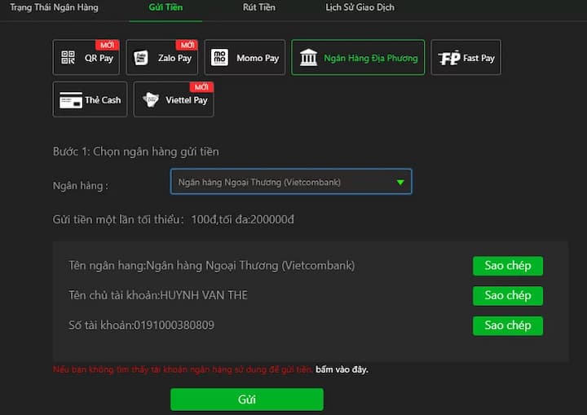The height and width of the screenshot is (415, 587).
Task: Click the Momo Pay logo icon
Action: tap(220, 58)
